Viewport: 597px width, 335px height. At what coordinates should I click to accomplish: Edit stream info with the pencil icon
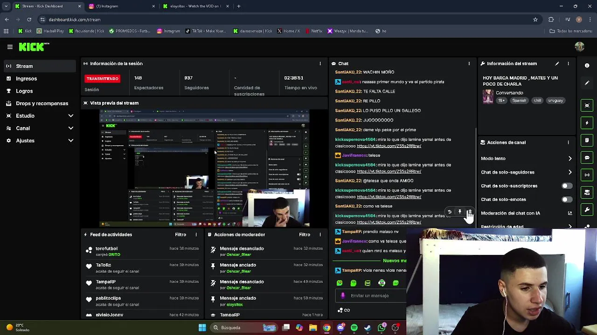tap(557, 63)
